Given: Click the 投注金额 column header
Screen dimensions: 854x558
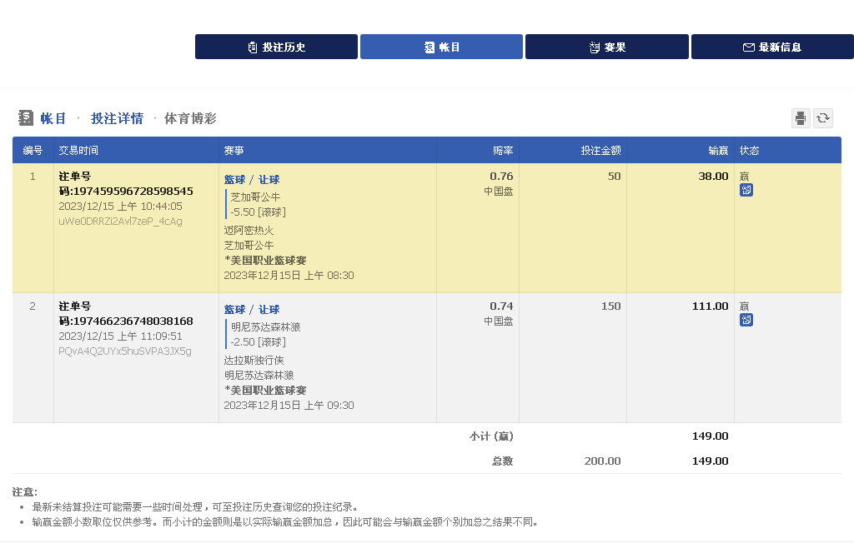Looking at the screenshot, I should click(600, 151).
